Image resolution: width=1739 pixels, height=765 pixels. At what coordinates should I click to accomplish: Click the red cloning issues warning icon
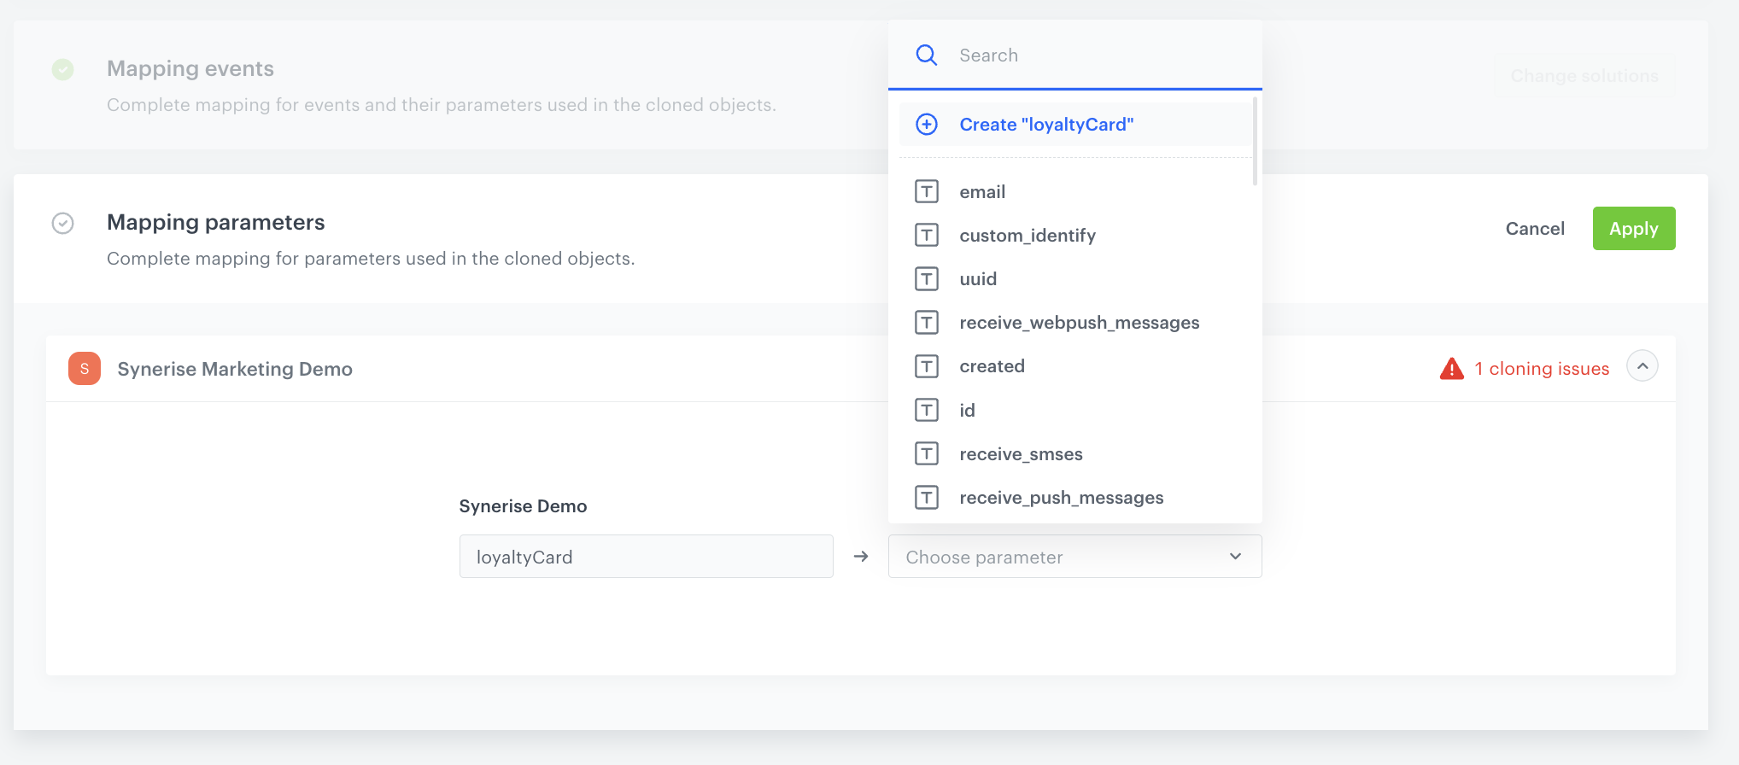[1451, 369]
